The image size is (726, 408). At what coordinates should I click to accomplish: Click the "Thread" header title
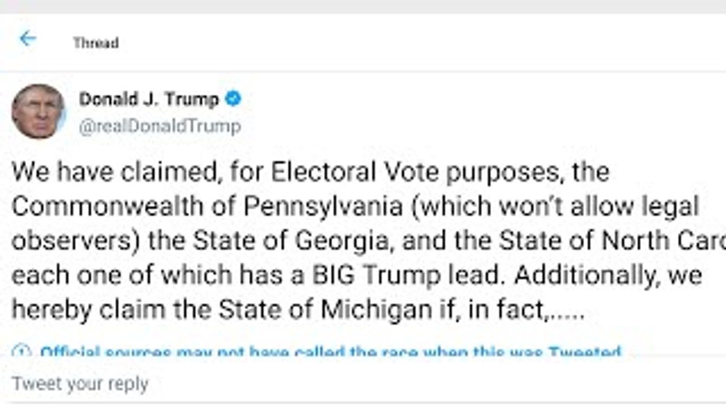tap(95, 43)
